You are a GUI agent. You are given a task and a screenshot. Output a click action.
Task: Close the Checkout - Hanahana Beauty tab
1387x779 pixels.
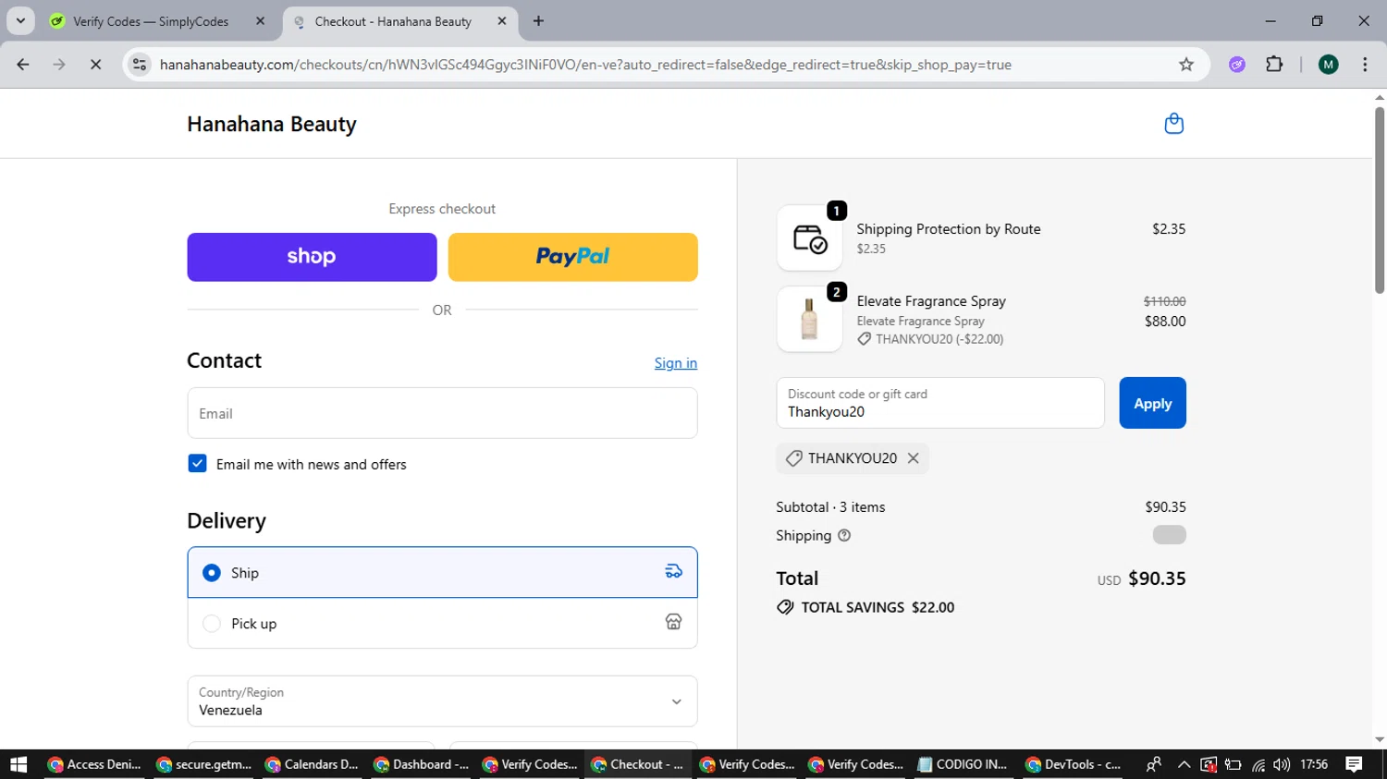click(502, 21)
